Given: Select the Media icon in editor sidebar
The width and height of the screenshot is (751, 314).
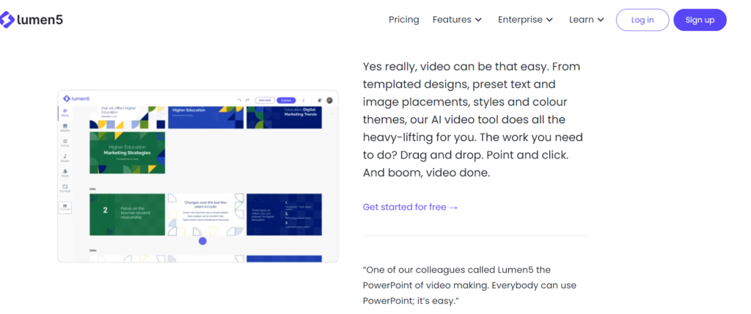Looking at the screenshot, I should pos(65,128).
